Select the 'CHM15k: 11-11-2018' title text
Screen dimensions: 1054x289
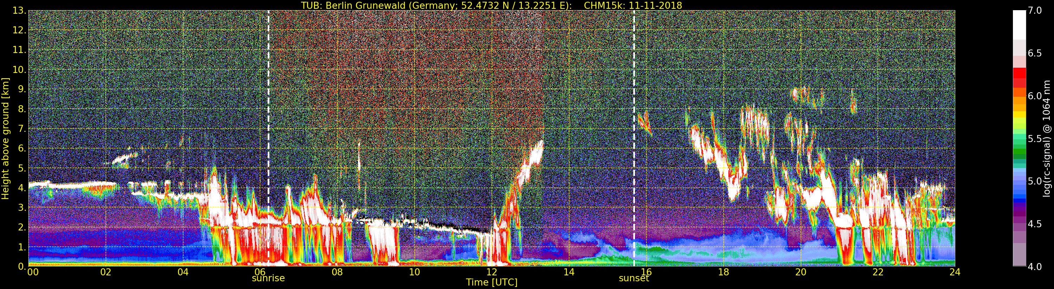click(x=633, y=5)
